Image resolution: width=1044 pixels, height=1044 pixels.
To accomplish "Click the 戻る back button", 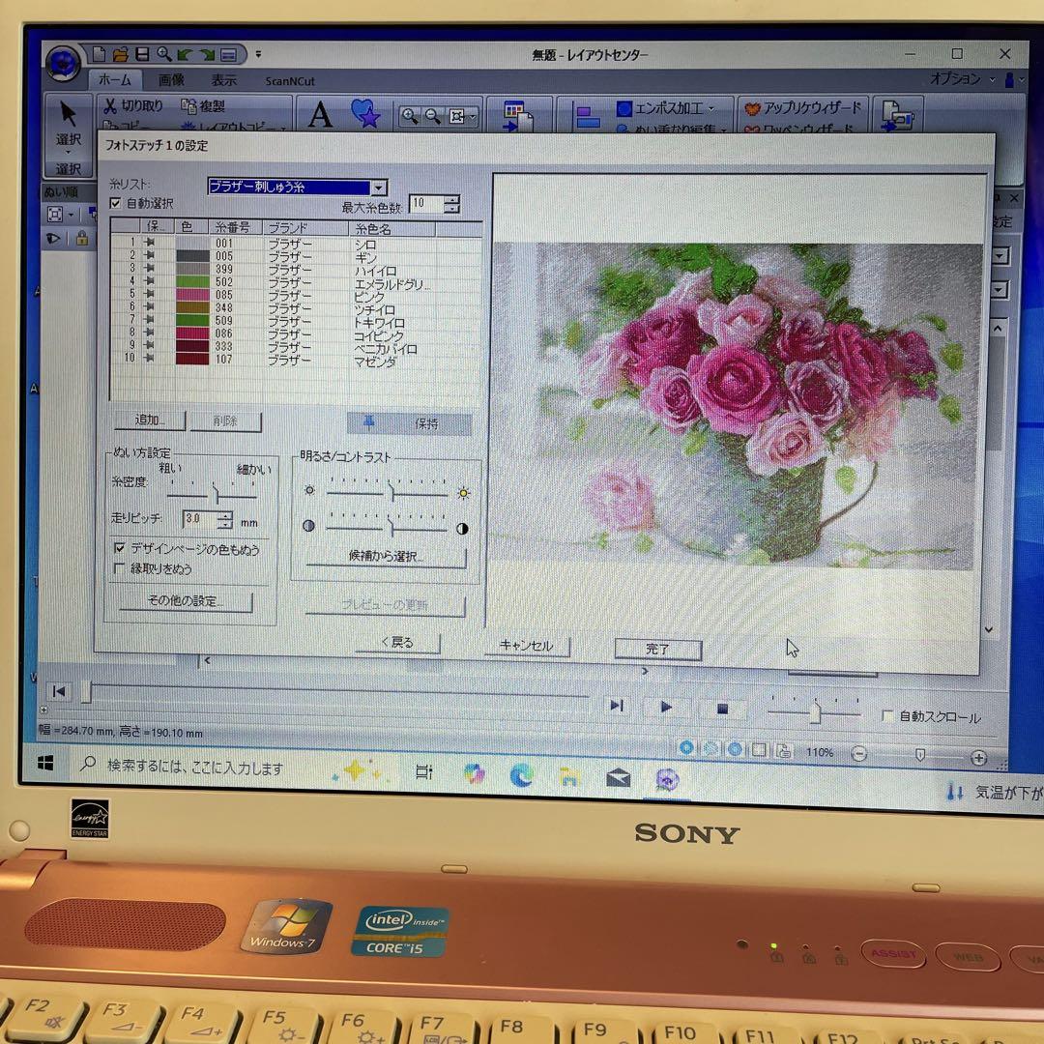I will point(397,643).
